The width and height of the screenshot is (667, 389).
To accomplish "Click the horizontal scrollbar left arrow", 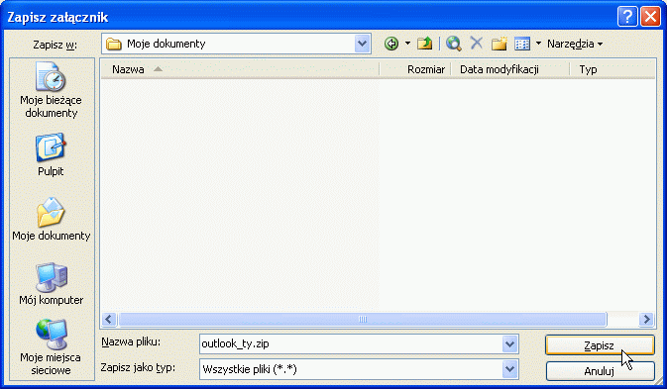I will [x=109, y=320].
